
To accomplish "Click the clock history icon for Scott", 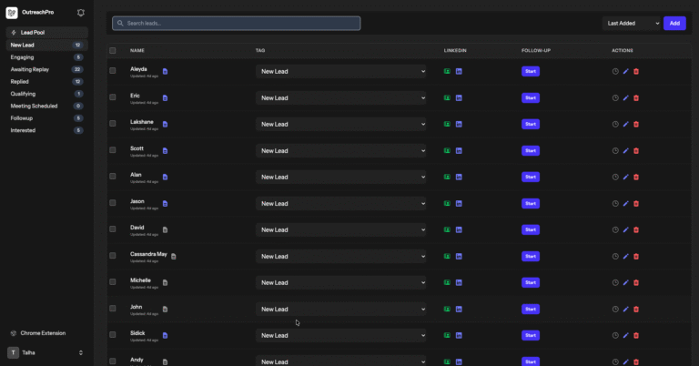I will pos(615,151).
